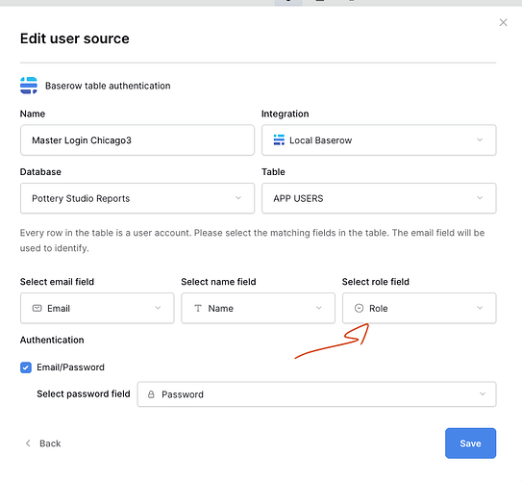Open the Select role field dropdown
The width and height of the screenshot is (522, 481).
click(419, 308)
